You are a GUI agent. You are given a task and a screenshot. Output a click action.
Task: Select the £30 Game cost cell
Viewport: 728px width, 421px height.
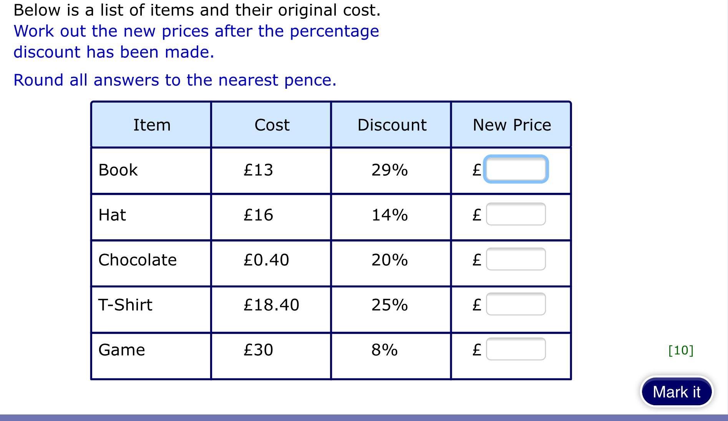[x=258, y=350]
